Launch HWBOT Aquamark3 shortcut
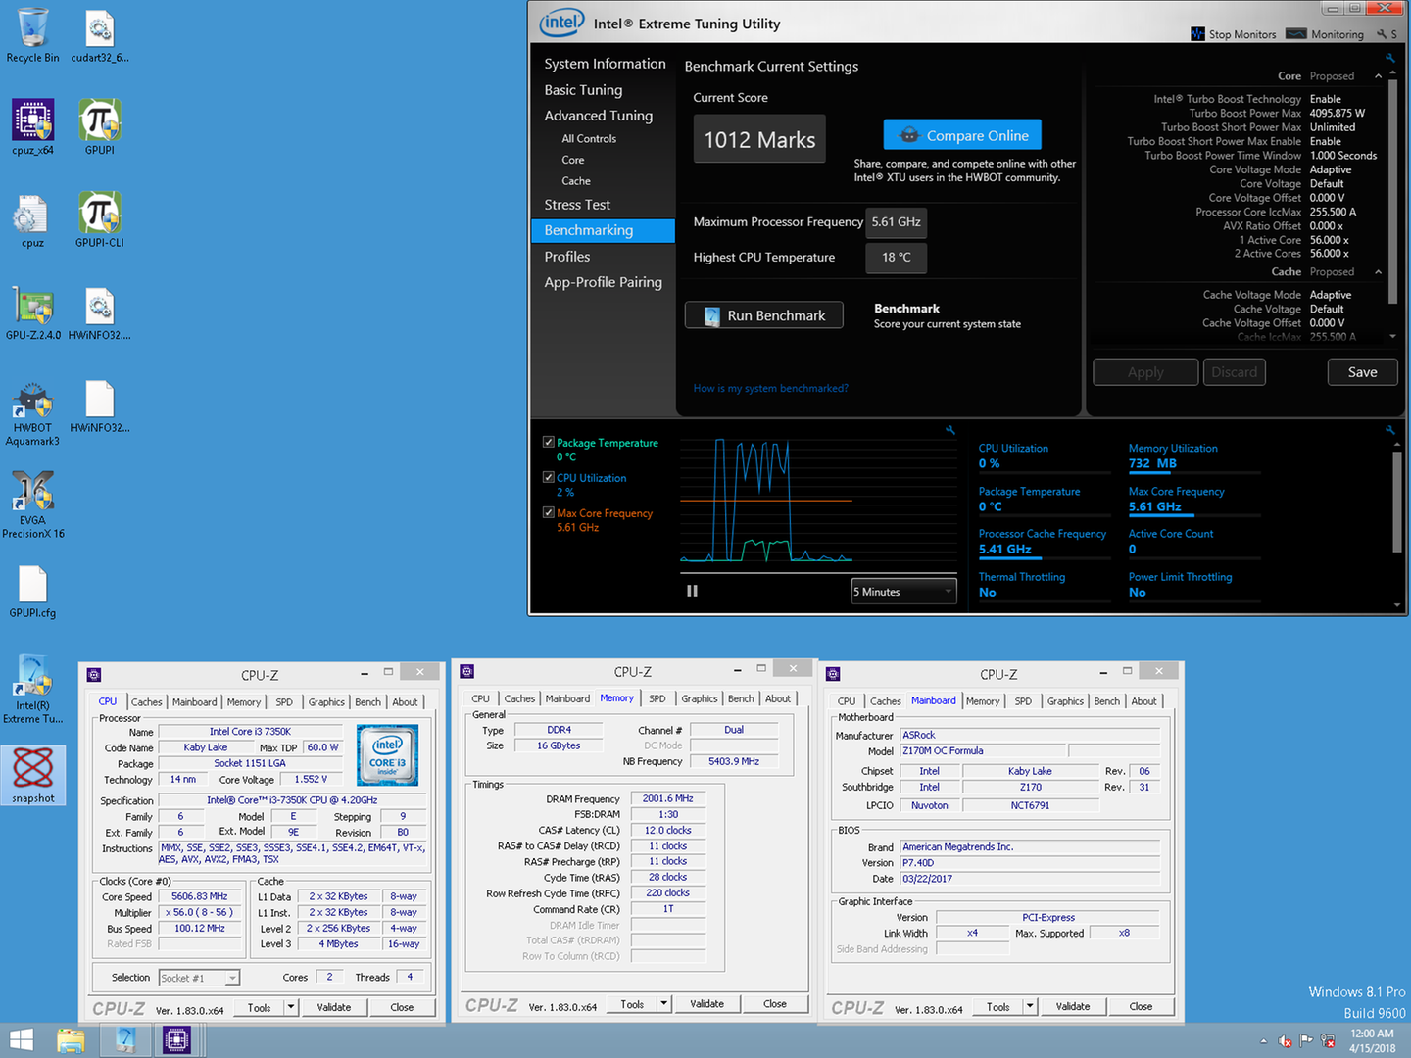Viewport: 1411px width, 1058px height. (x=32, y=413)
